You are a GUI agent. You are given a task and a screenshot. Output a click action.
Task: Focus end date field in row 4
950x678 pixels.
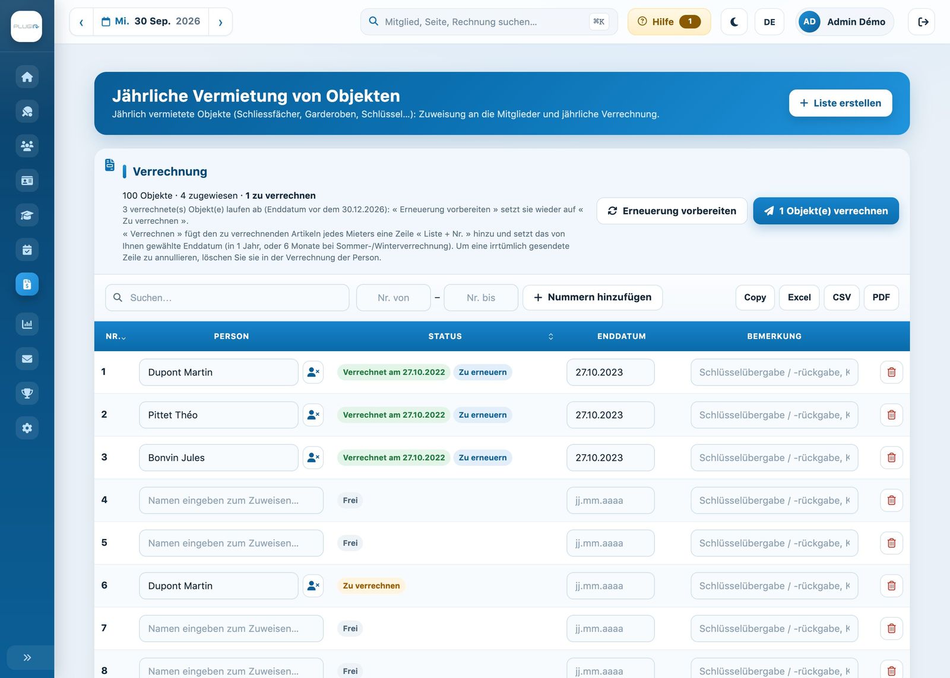610,501
